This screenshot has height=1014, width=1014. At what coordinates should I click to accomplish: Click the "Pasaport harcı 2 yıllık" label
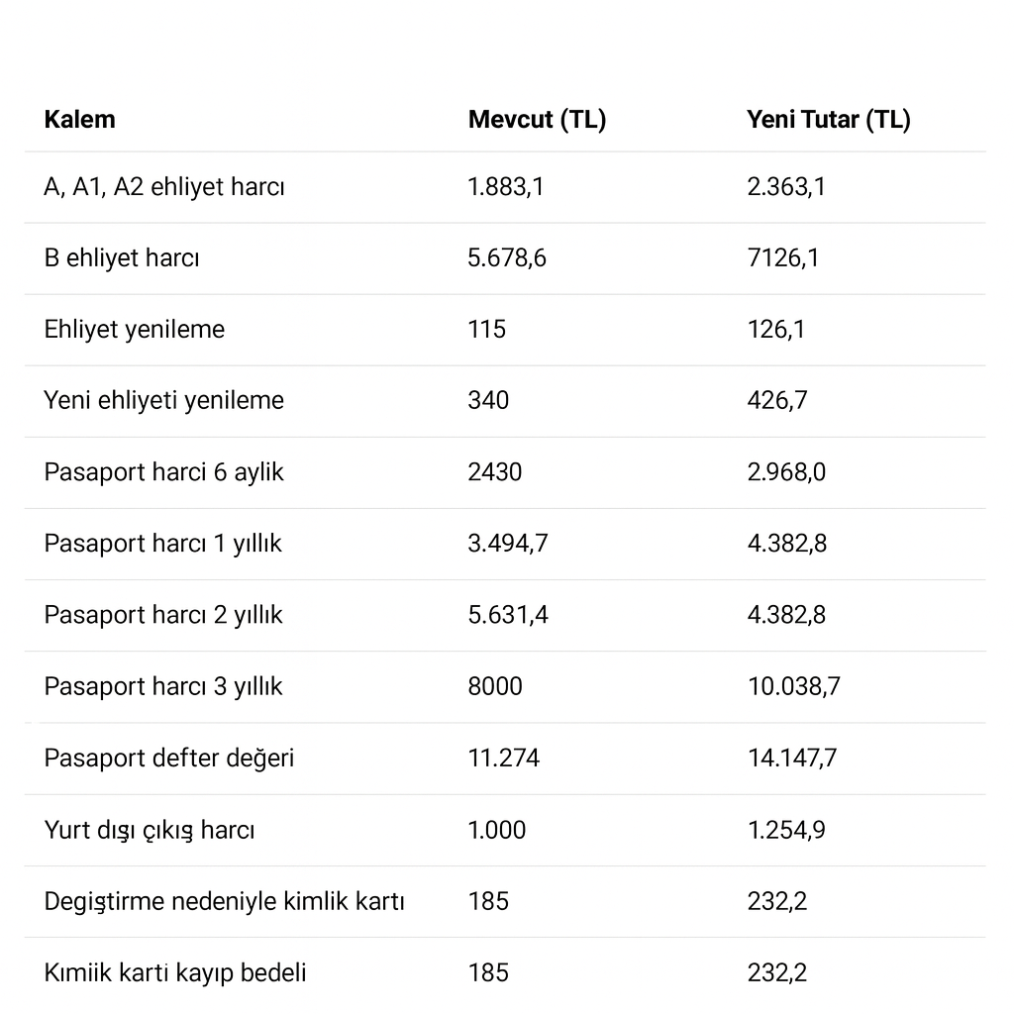click(x=163, y=615)
